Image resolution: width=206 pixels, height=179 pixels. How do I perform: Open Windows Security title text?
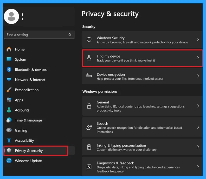coord(111,38)
